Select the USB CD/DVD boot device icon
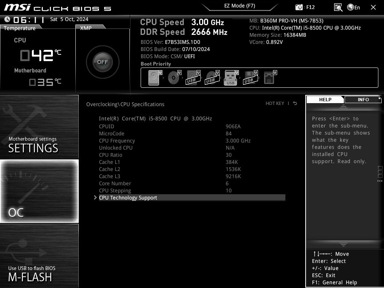Image resolution: width=384 pixels, height=288 pixels. (x=212, y=77)
